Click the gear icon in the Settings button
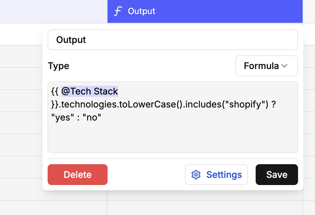Screen dimensions: 315x215 (196, 175)
